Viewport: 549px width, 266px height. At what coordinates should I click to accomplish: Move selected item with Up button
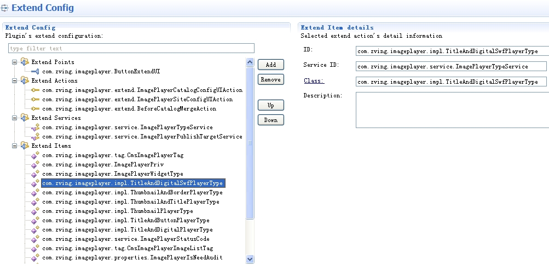pos(271,105)
